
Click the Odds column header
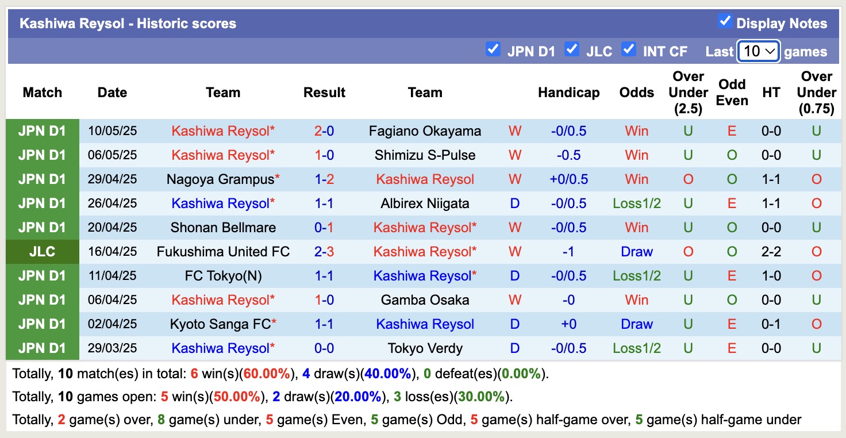pos(636,92)
